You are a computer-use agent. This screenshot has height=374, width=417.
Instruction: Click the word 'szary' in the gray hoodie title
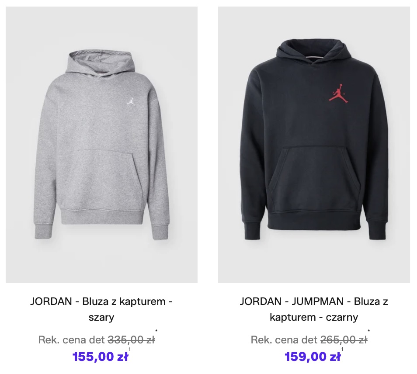pos(101,317)
